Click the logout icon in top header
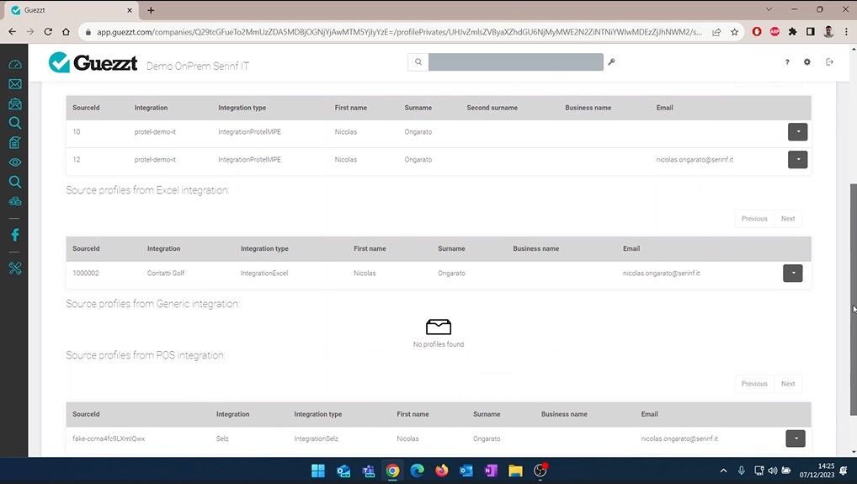 click(x=829, y=62)
